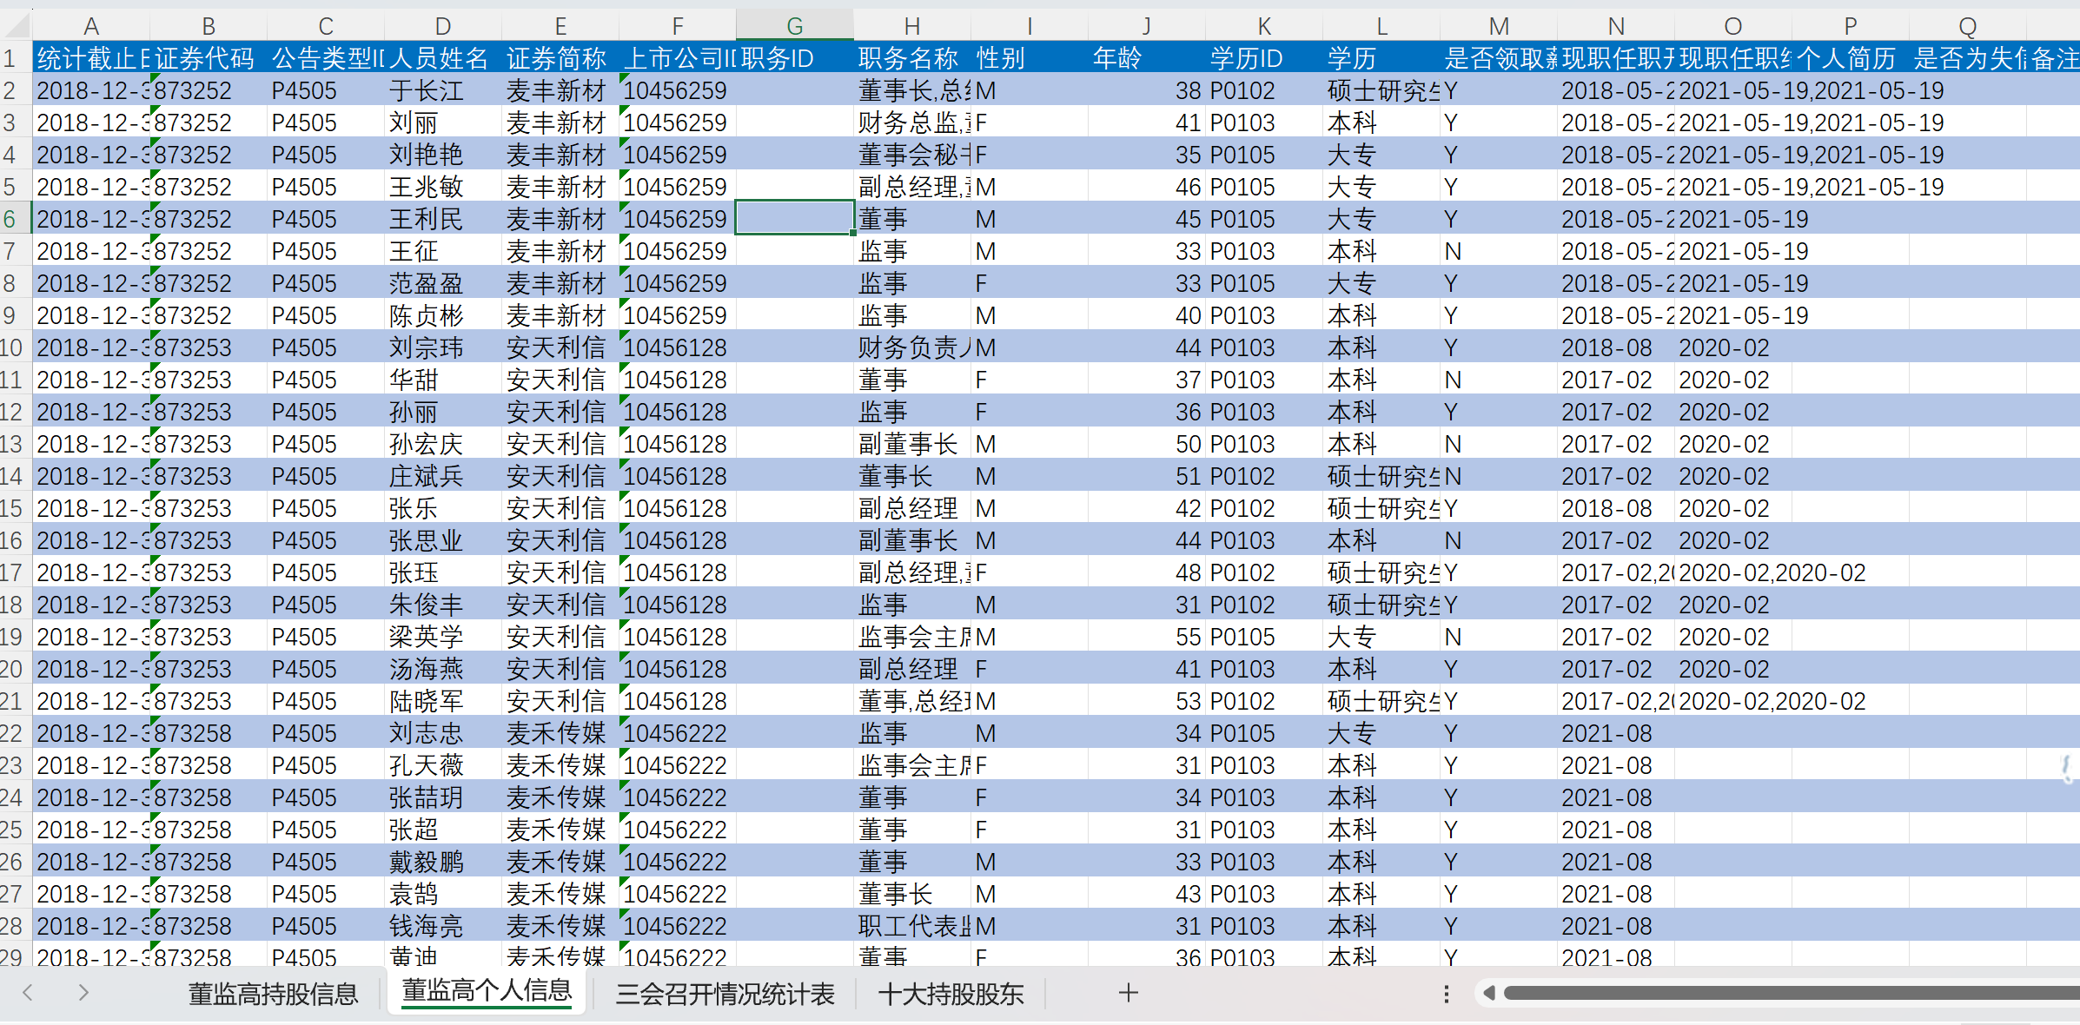Screen dimensions: 2080x1025
Task: Click the cell containing 于长江
Action: click(x=426, y=90)
